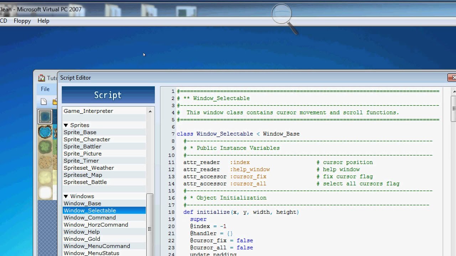Screen dimensions: 456x256
Task: Select the Window_MenuCommand script
Action: pos(105,246)
